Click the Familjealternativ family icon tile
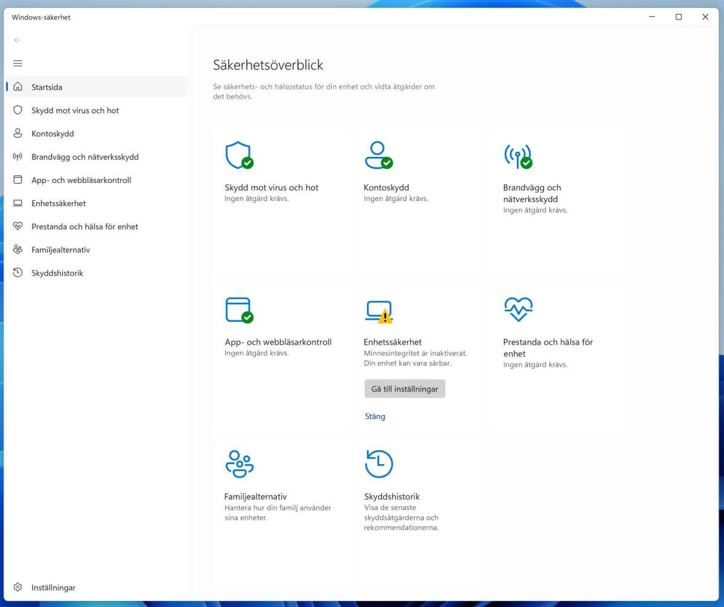The height and width of the screenshot is (607, 724). [239, 465]
